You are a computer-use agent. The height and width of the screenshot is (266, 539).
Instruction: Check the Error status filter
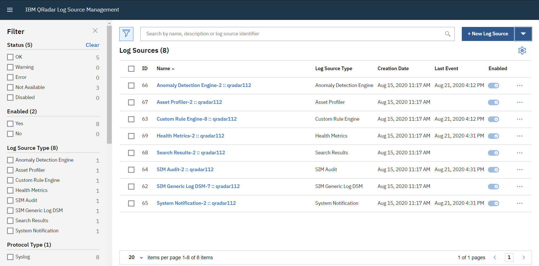point(10,77)
